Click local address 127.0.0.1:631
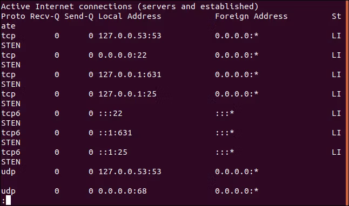This screenshot has height=206, width=349. [130, 74]
